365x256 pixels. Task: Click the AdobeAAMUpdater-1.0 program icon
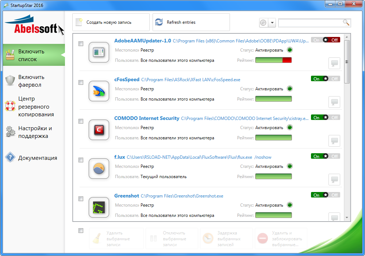(99, 52)
